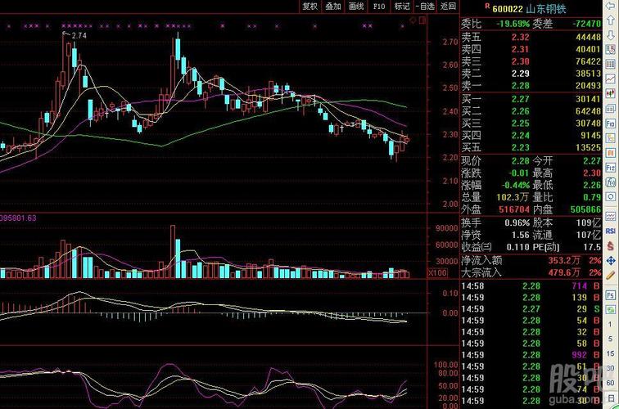Click the 卖一 price 2.28
The width and height of the screenshot is (619, 409).
[520, 86]
